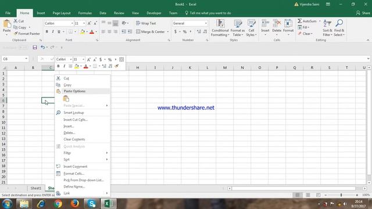372x209 pixels.
Task: Open the Fill dropdown in the Editing group
Action: coord(303,27)
